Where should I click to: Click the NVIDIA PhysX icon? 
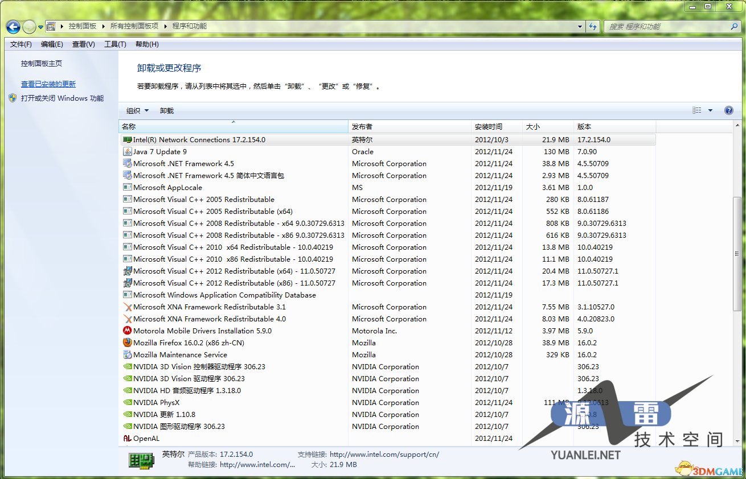pos(128,403)
